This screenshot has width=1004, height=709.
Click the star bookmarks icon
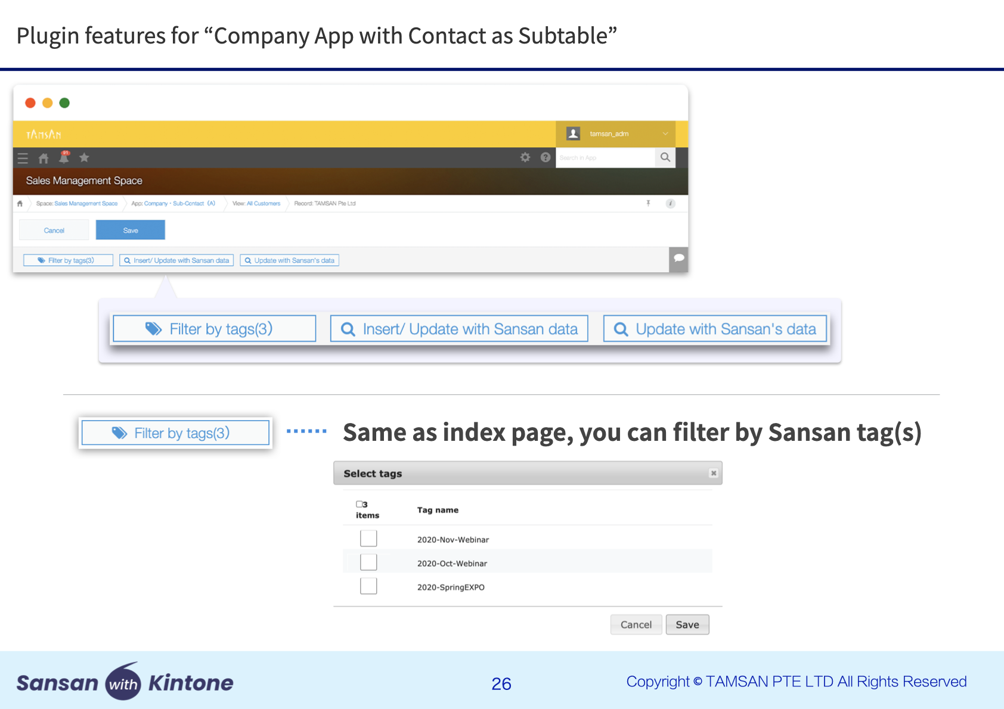84,158
